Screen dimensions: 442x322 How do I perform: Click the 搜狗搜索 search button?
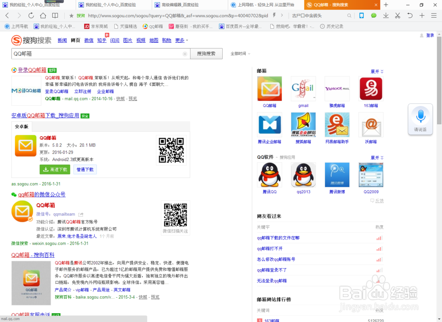[206, 54]
